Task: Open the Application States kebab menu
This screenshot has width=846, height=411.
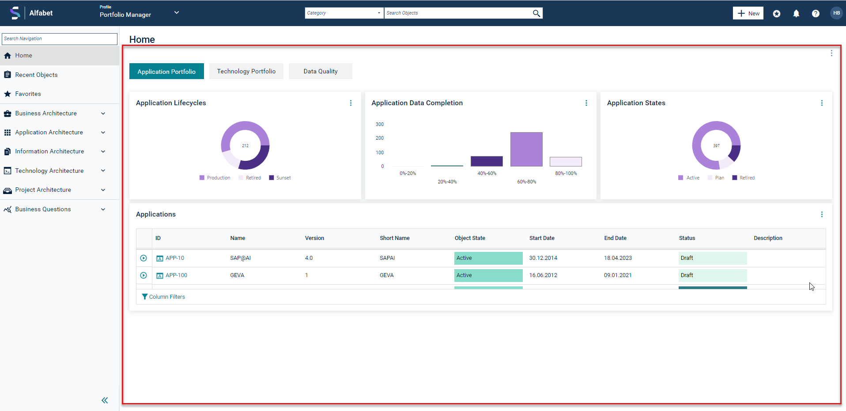Action: [822, 103]
